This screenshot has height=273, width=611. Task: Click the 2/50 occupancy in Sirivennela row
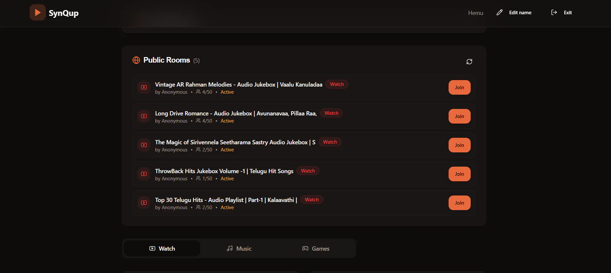[x=207, y=150]
